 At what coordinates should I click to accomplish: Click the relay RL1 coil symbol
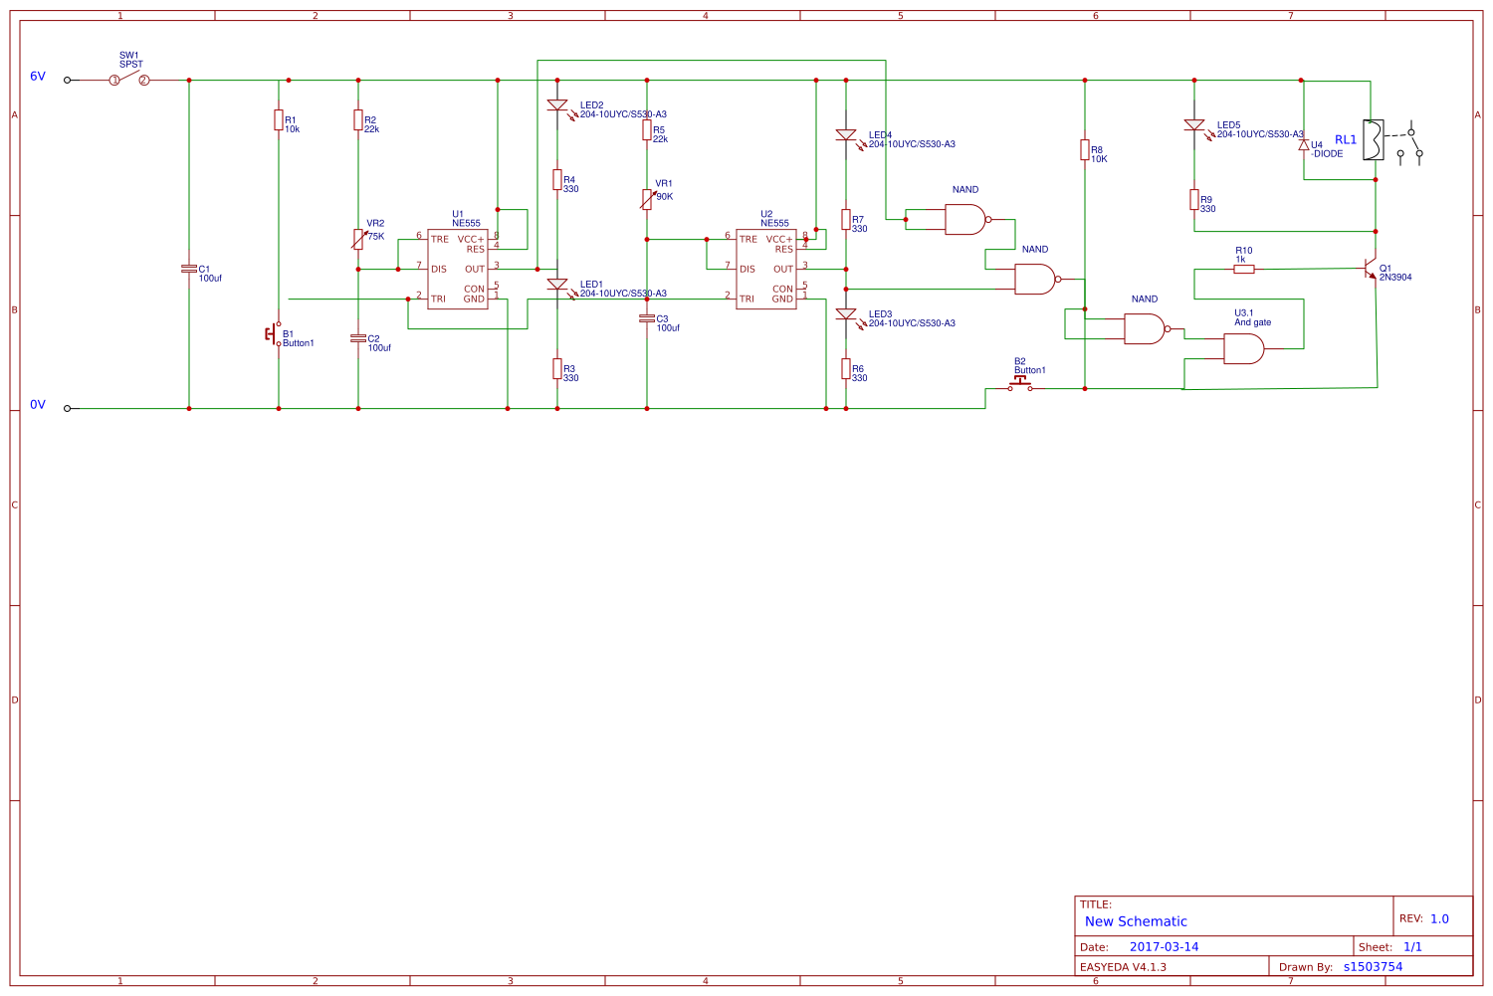[x=1376, y=141]
